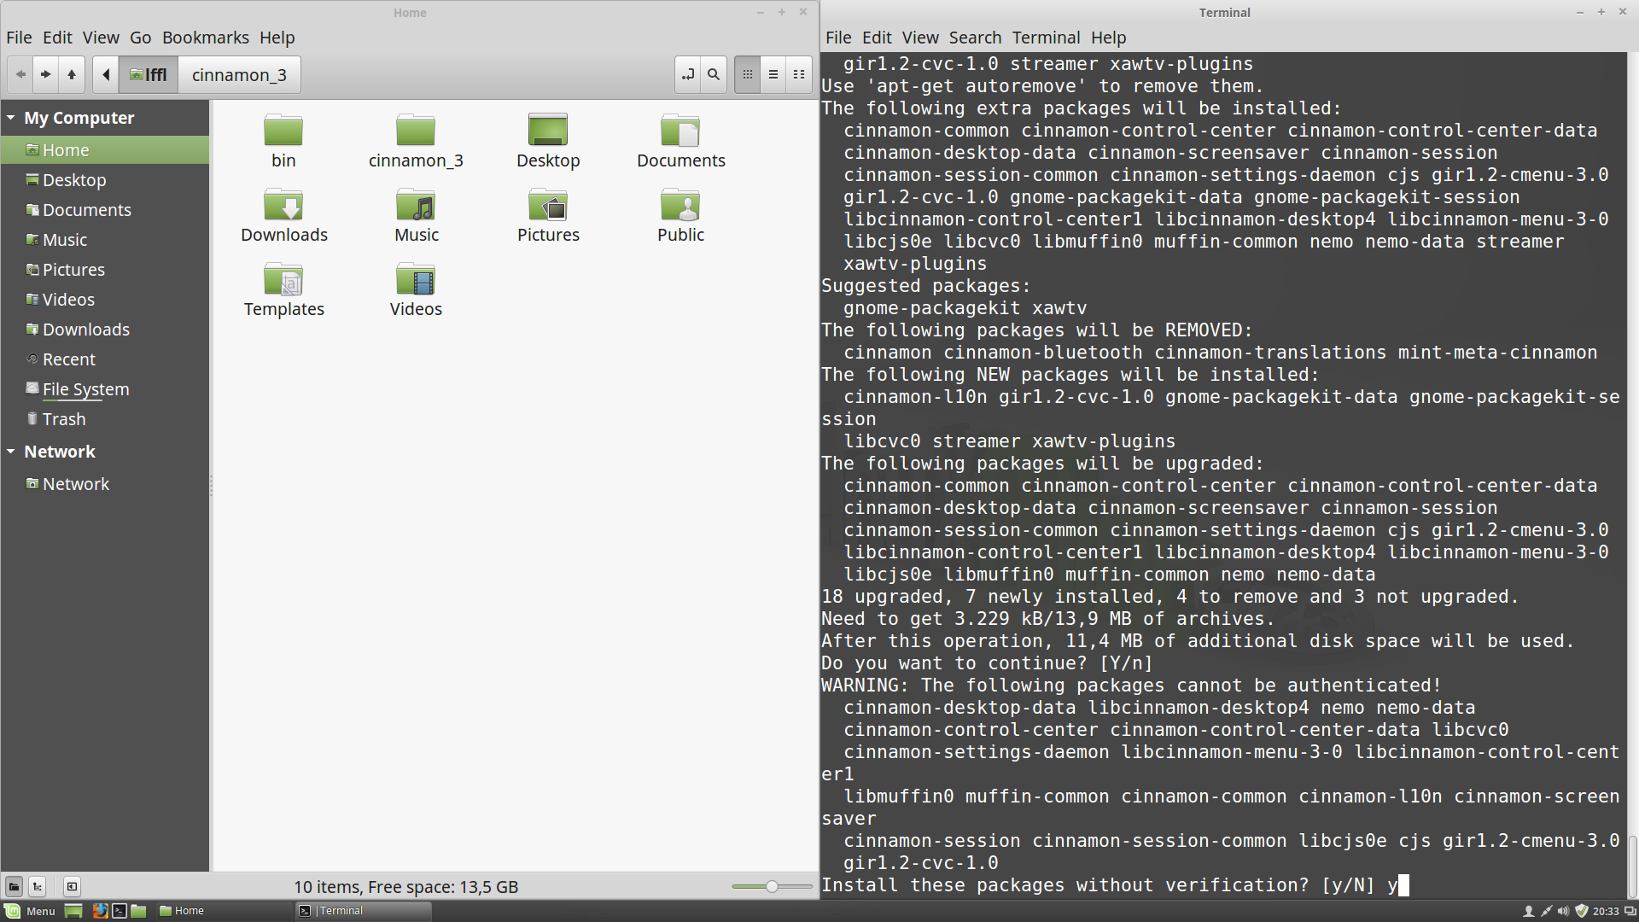Click the path bar left scroll arrow
Image resolution: width=1639 pixels, height=922 pixels.
[x=106, y=74]
